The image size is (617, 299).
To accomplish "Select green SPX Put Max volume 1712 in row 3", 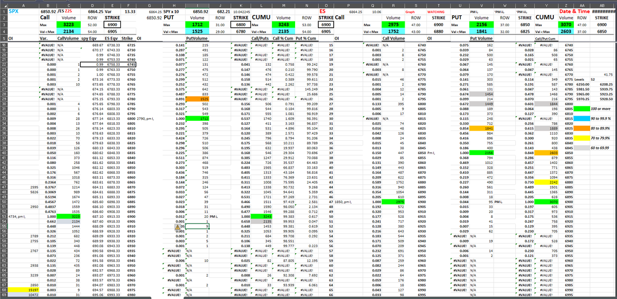I will 197,24.
